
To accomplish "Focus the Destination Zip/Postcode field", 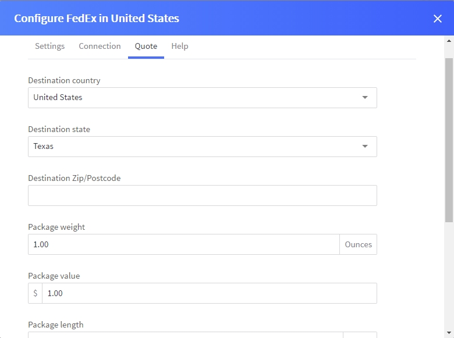I will click(x=202, y=195).
